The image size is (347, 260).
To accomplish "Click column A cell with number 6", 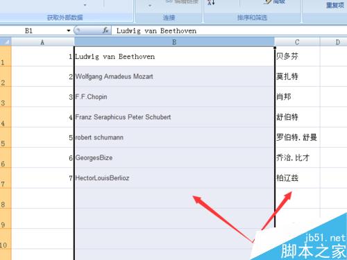I will coord(42,157).
